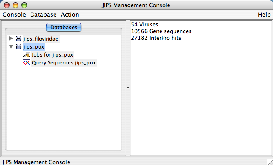
Task: Click the status bar JIPS Management Console text
Action: (x=36, y=162)
